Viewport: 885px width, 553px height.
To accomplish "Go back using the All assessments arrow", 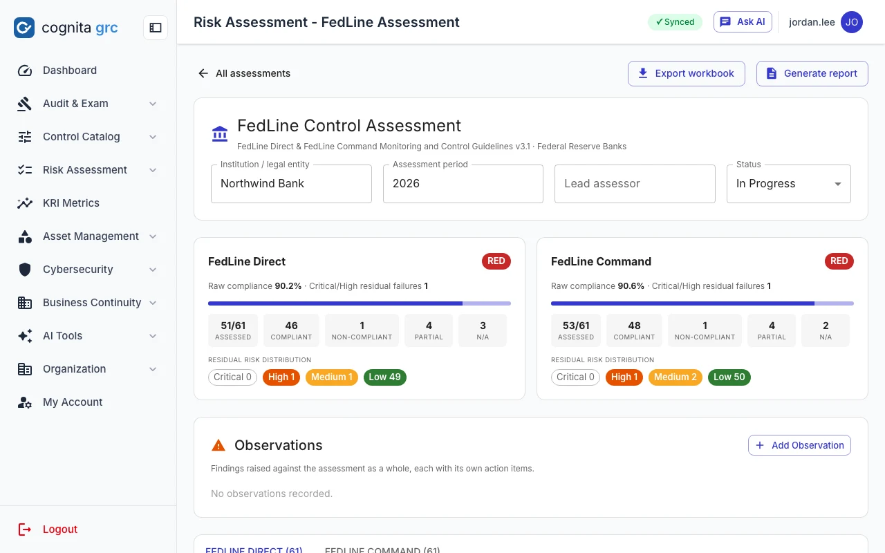I will [203, 73].
